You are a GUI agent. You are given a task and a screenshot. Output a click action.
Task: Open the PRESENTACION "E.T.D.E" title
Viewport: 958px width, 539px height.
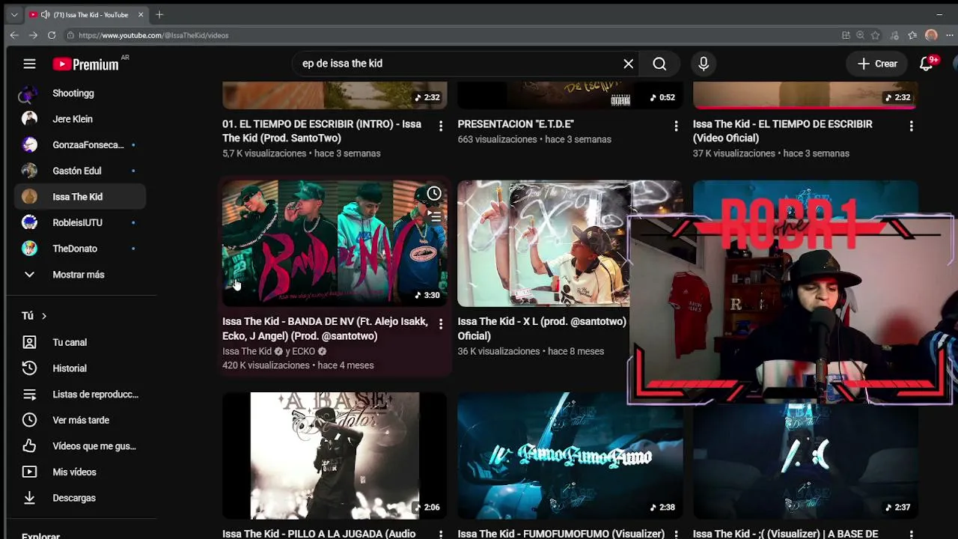coord(516,124)
